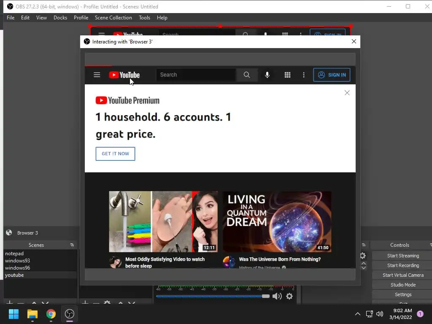Viewport: 432px width, 324px height.
Task: Click the YouTube logo in the interact window
Action: click(124, 75)
